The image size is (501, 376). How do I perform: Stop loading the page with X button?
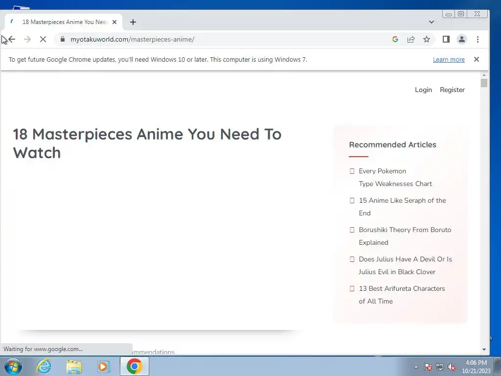pyautogui.click(x=43, y=39)
